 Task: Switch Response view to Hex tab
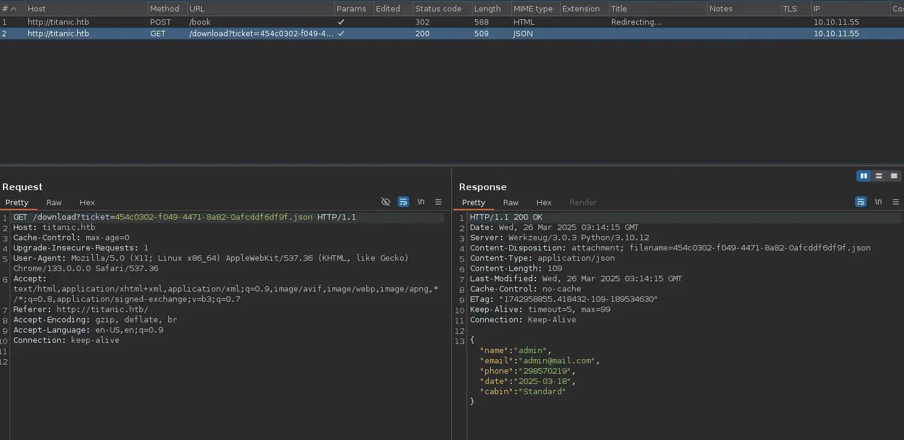point(544,203)
